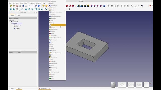Screen dimensions: 161x90
Task: Choose TechDraw workbench from list
Action: click(57, 70)
